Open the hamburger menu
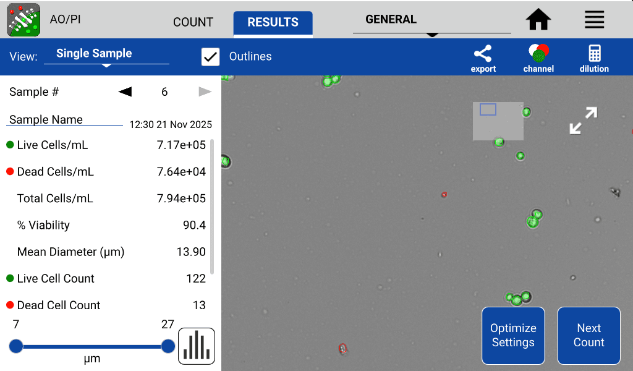 pyautogui.click(x=594, y=20)
